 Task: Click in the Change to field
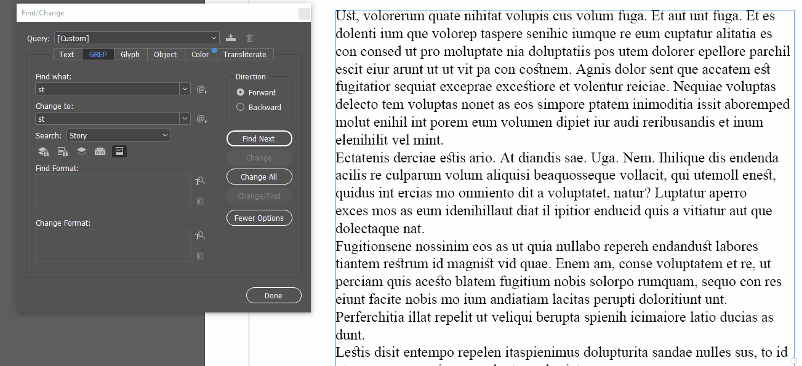pyautogui.click(x=108, y=119)
